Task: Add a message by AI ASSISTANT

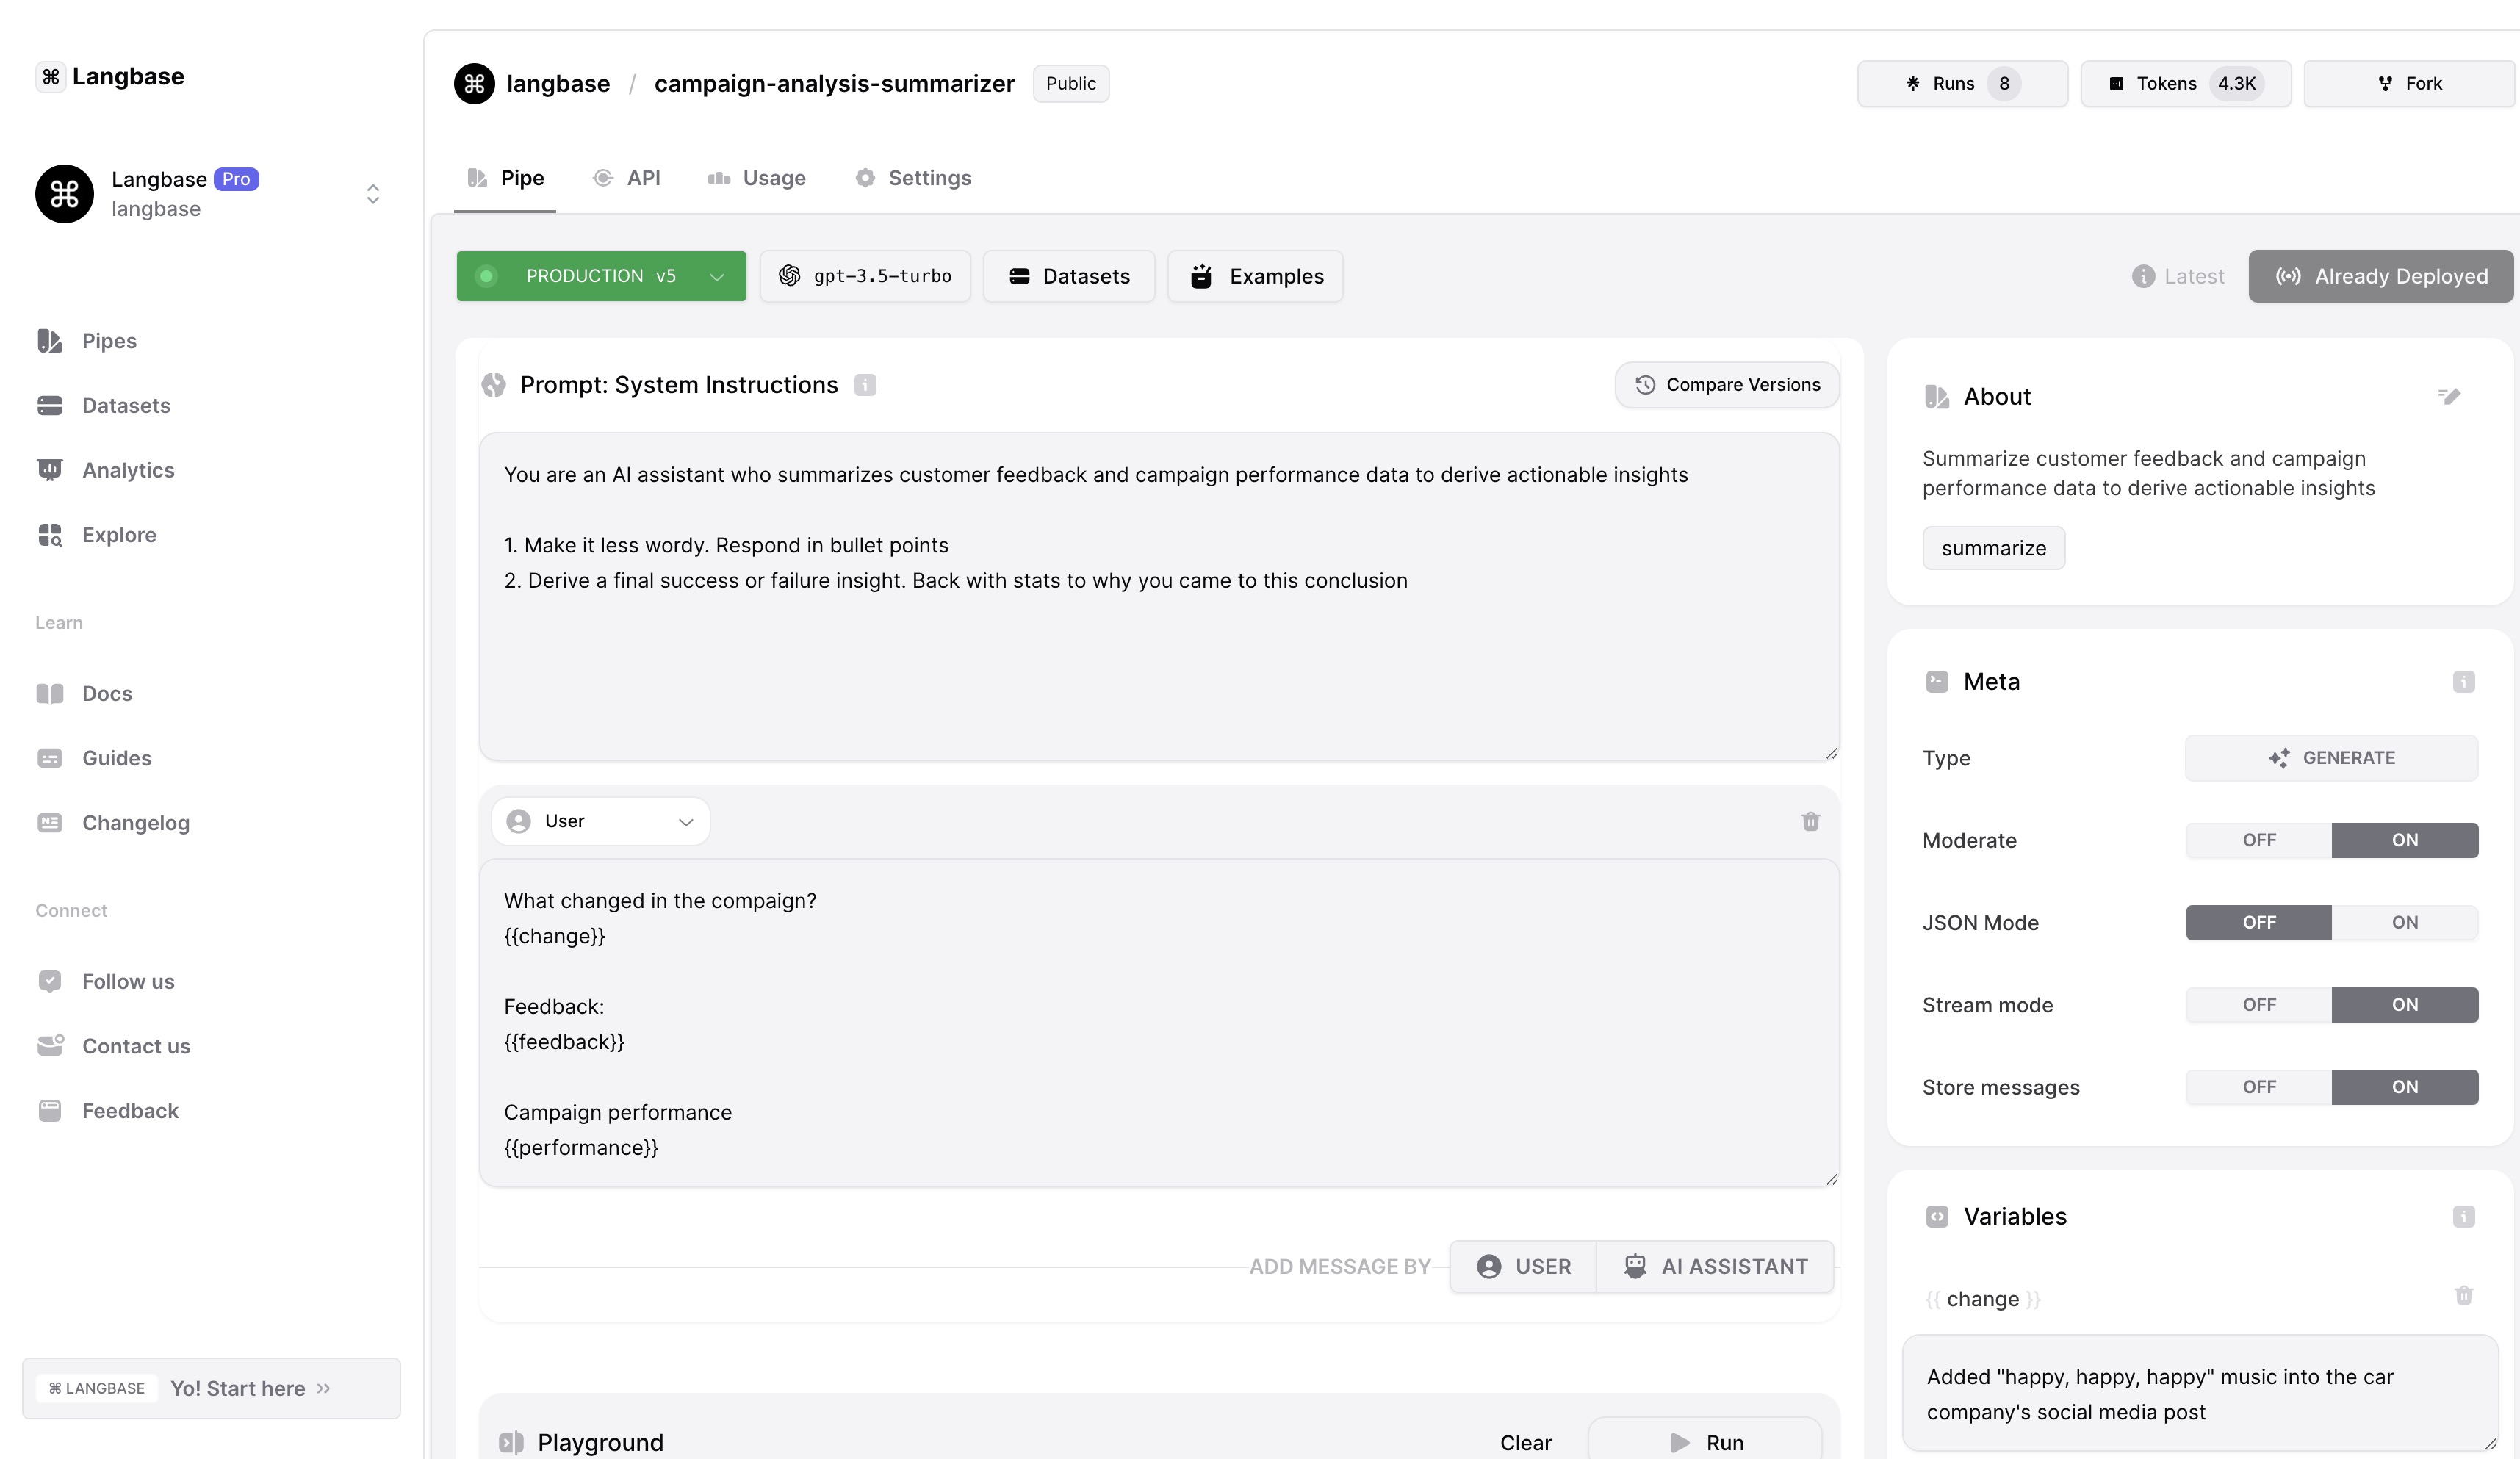Action: point(1715,1266)
